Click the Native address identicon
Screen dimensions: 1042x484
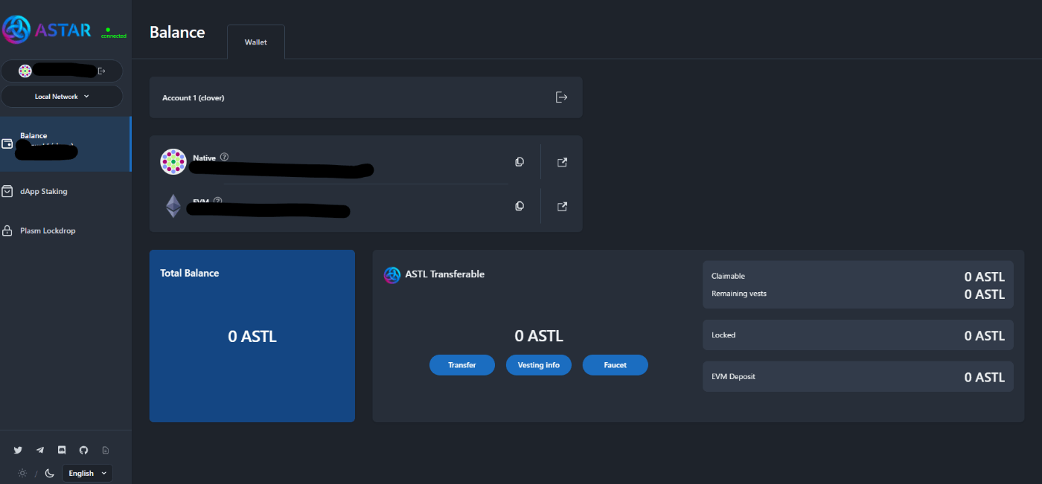(173, 162)
